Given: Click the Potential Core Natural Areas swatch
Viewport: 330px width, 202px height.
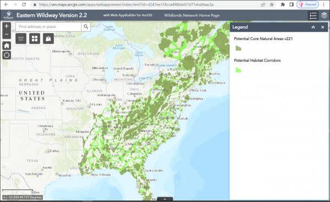Looking at the screenshot, I should [238, 48].
